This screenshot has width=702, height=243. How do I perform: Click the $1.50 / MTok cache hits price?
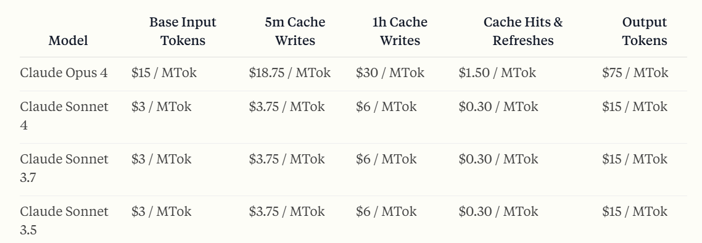497,73
